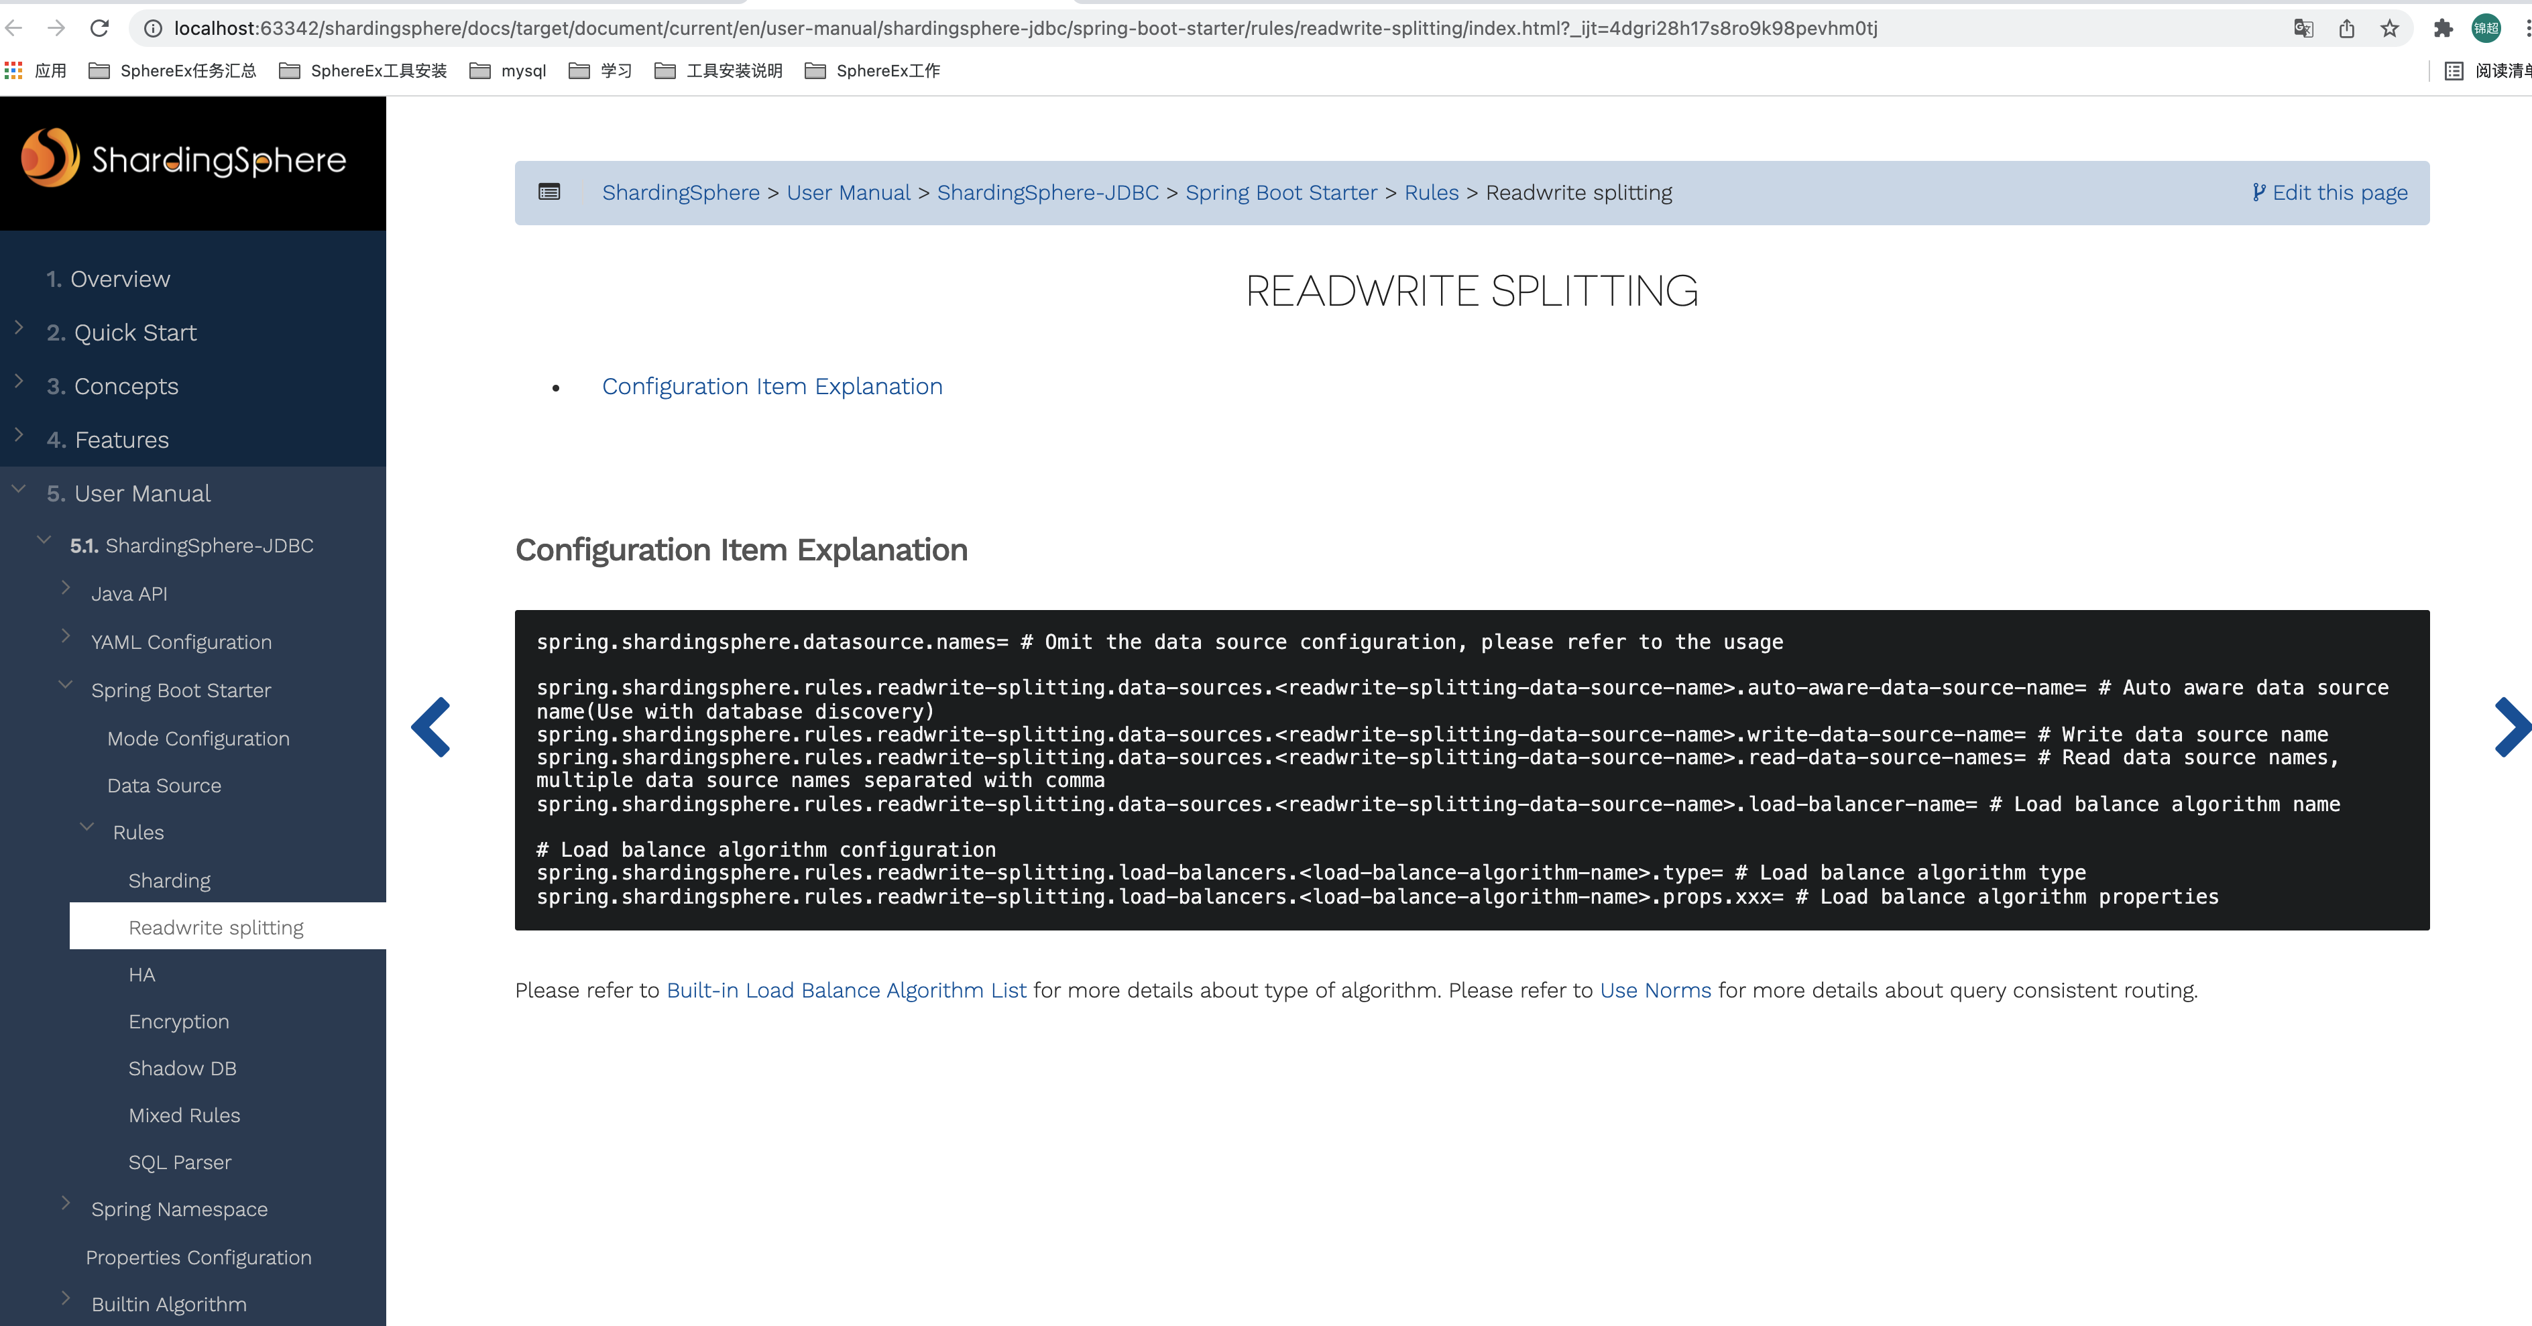Click the browser reload page icon
Screen dimensions: 2532x1326
[99, 29]
